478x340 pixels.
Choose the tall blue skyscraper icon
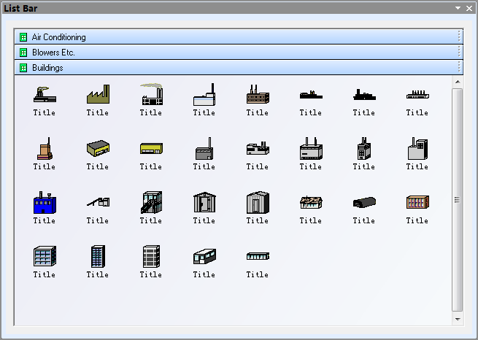(x=97, y=256)
